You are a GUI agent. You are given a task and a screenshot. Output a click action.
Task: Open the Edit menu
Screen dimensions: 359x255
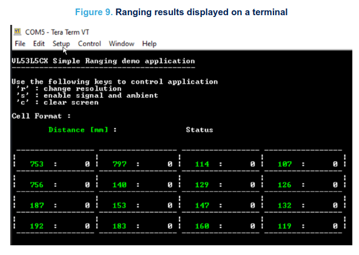39,44
